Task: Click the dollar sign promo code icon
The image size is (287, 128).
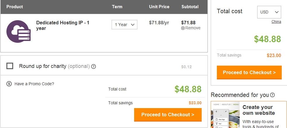Action: [x=9, y=84]
